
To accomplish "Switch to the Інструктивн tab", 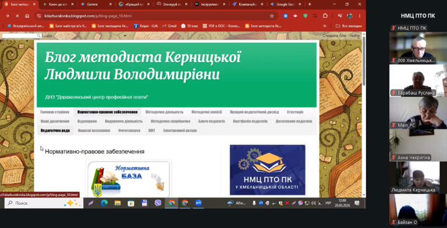I will [210, 4].
